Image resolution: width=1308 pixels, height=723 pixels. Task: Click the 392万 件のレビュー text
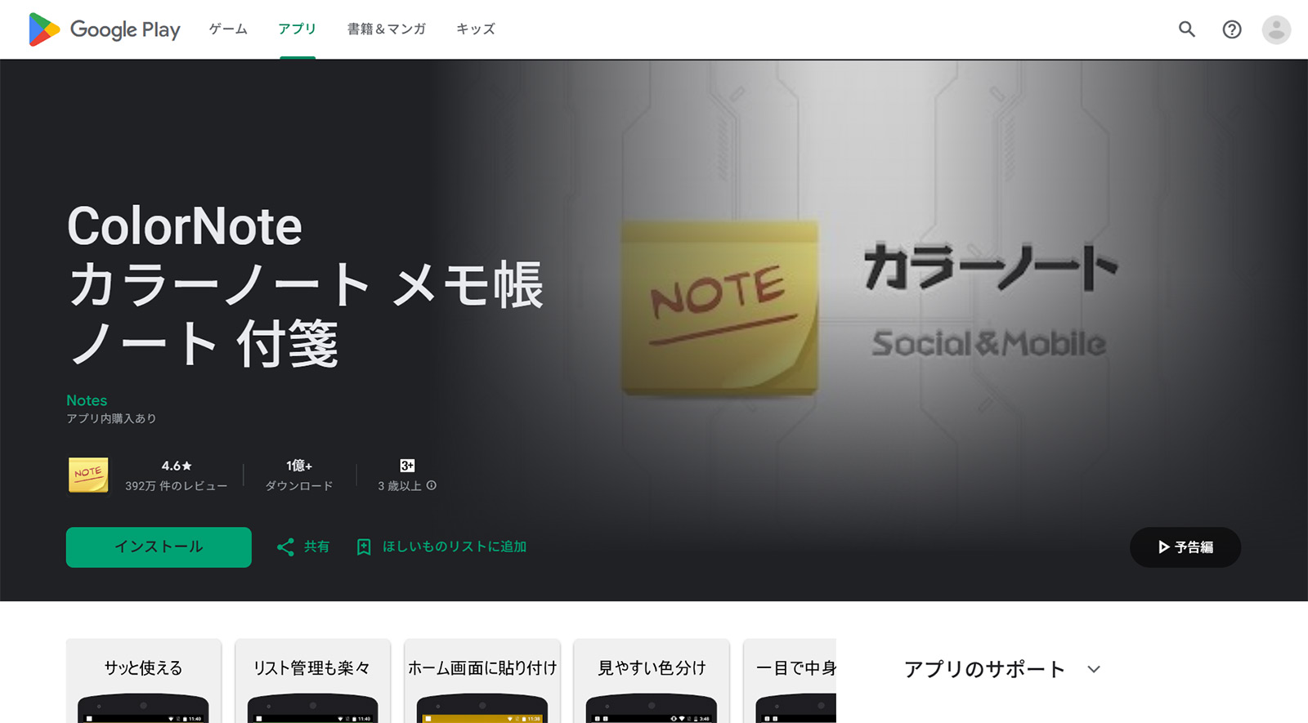click(x=176, y=486)
